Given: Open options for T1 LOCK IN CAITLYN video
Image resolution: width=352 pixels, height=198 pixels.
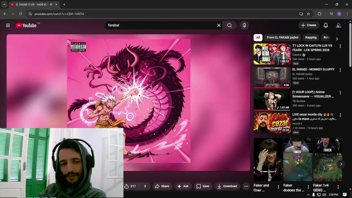Looking at the screenshot, I should (340, 46).
